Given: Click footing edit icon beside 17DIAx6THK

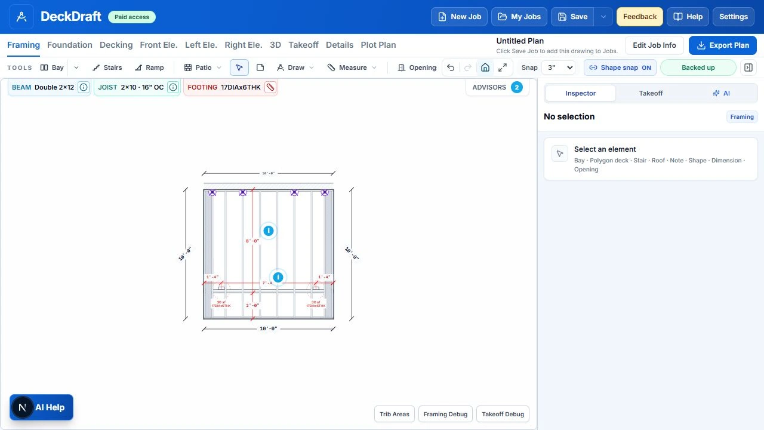Looking at the screenshot, I should (270, 87).
